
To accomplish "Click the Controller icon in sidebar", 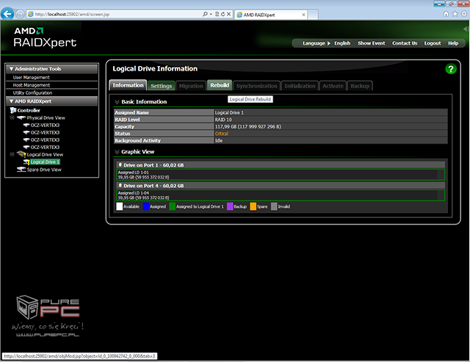I will pyautogui.click(x=13, y=110).
